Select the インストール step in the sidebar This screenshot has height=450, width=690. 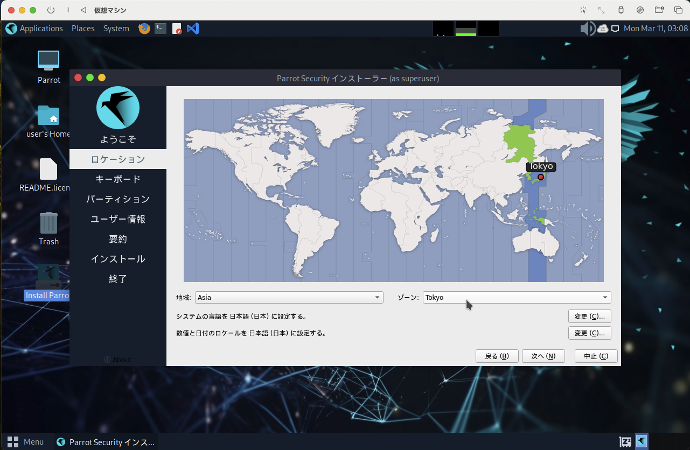118,259
